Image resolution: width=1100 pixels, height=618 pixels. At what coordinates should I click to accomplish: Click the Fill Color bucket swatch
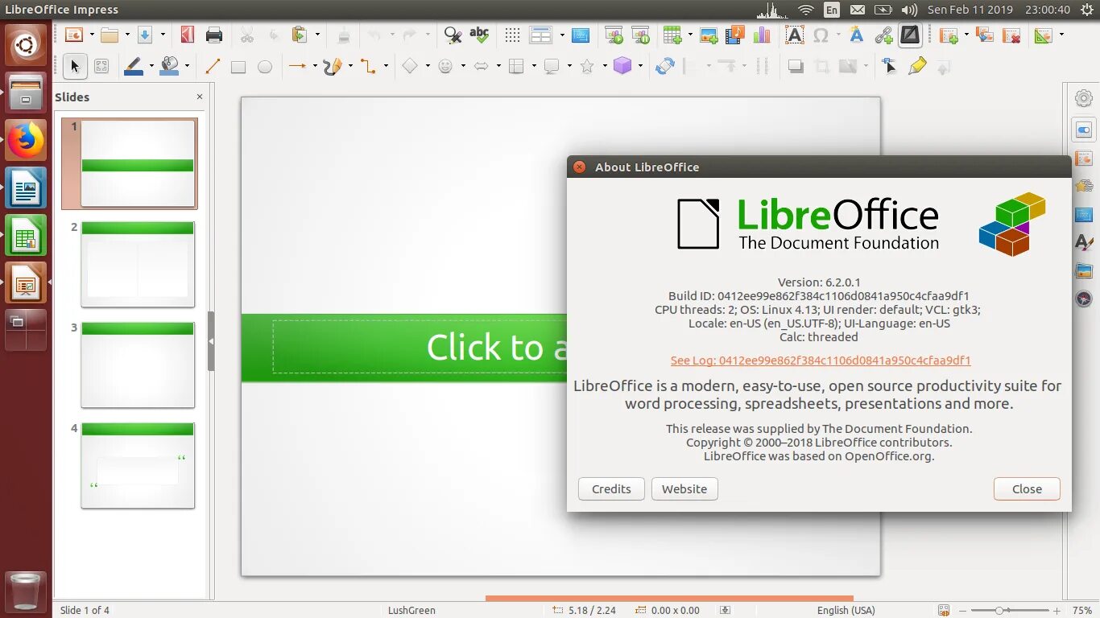pos(169,67)
